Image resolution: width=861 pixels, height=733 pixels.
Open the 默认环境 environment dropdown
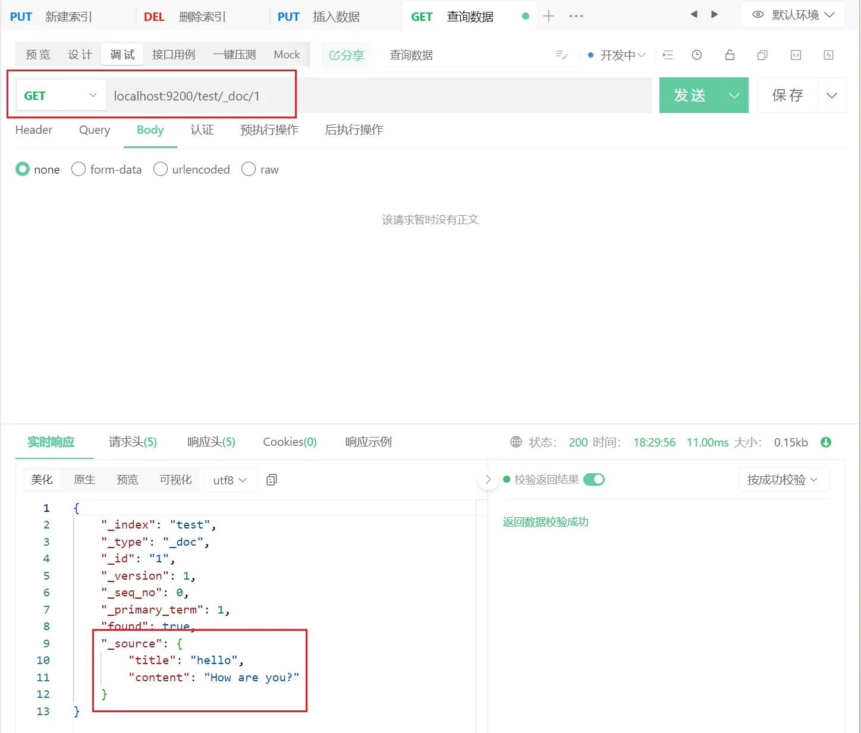(793, 15)
